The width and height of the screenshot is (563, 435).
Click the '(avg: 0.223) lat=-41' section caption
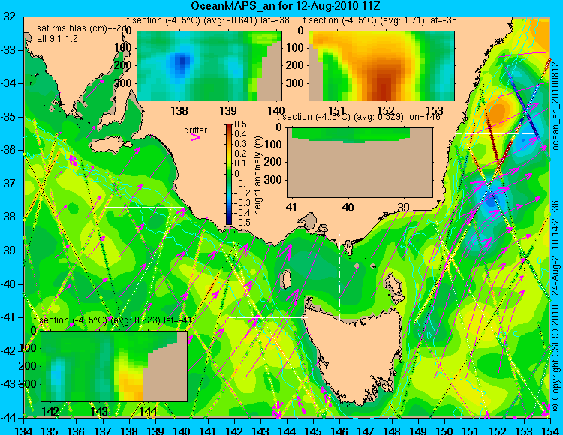tap(152, 320)
